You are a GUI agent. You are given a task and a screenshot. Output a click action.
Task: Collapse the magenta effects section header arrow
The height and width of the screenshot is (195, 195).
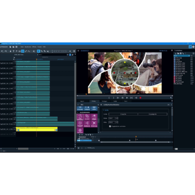pos(78,112)
